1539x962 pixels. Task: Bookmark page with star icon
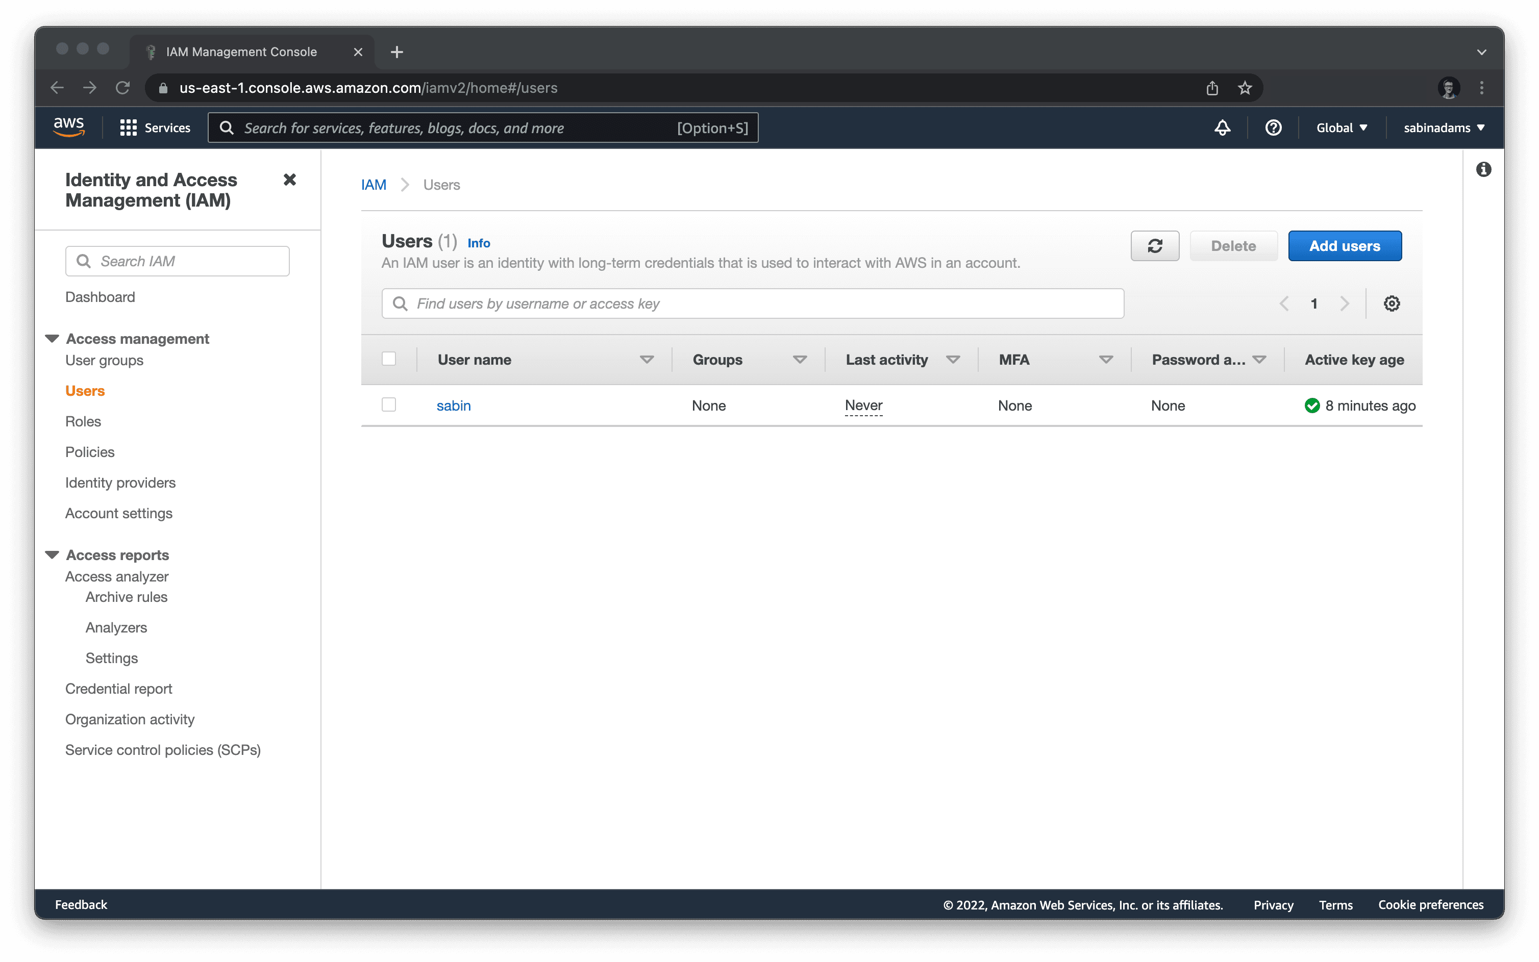click(x=1244, y=88)
